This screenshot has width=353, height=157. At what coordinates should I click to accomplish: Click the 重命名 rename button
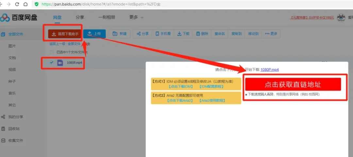[x=220, y=34]
